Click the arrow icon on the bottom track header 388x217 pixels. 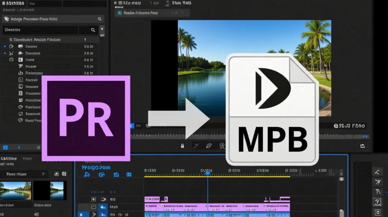(x=94, y=214)
